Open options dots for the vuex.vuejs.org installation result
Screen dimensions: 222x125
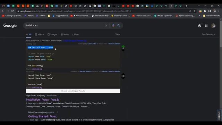(x=60, y=95)
